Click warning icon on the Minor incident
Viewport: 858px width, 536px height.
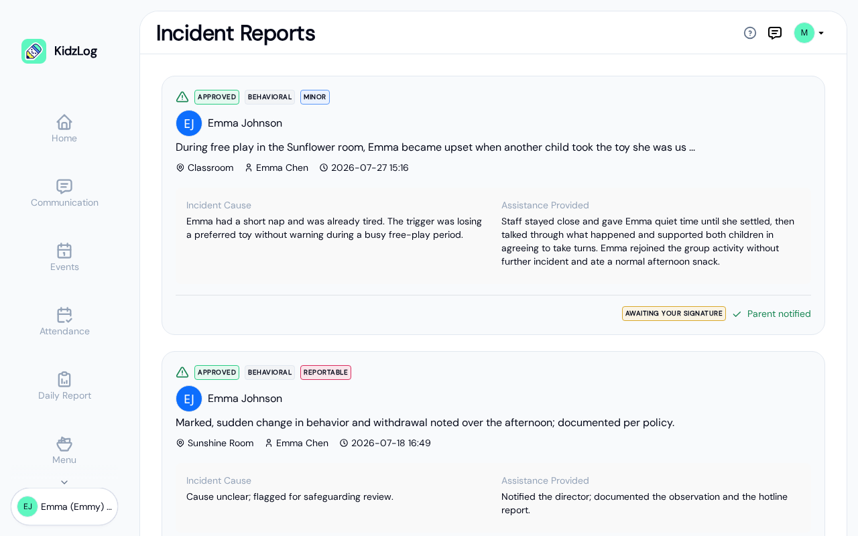tap(182, 97)
